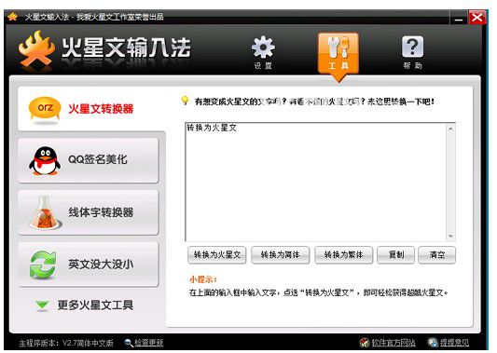This screenshot has height=353, width=497.
Task: Open the 提提意见 link
Action: (x=454, y=343)
